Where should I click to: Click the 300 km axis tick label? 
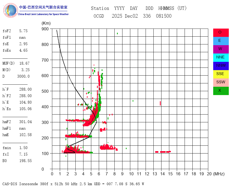click(x=45, y=122)
